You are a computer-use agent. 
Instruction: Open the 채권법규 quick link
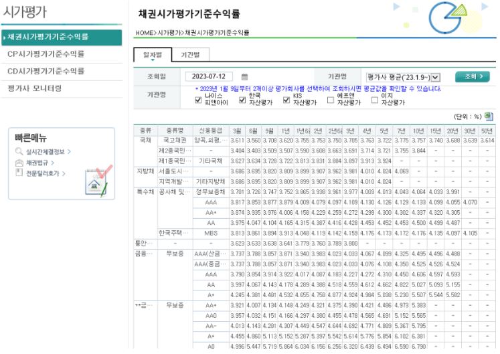pyautogui.click(x=40, y=163)
